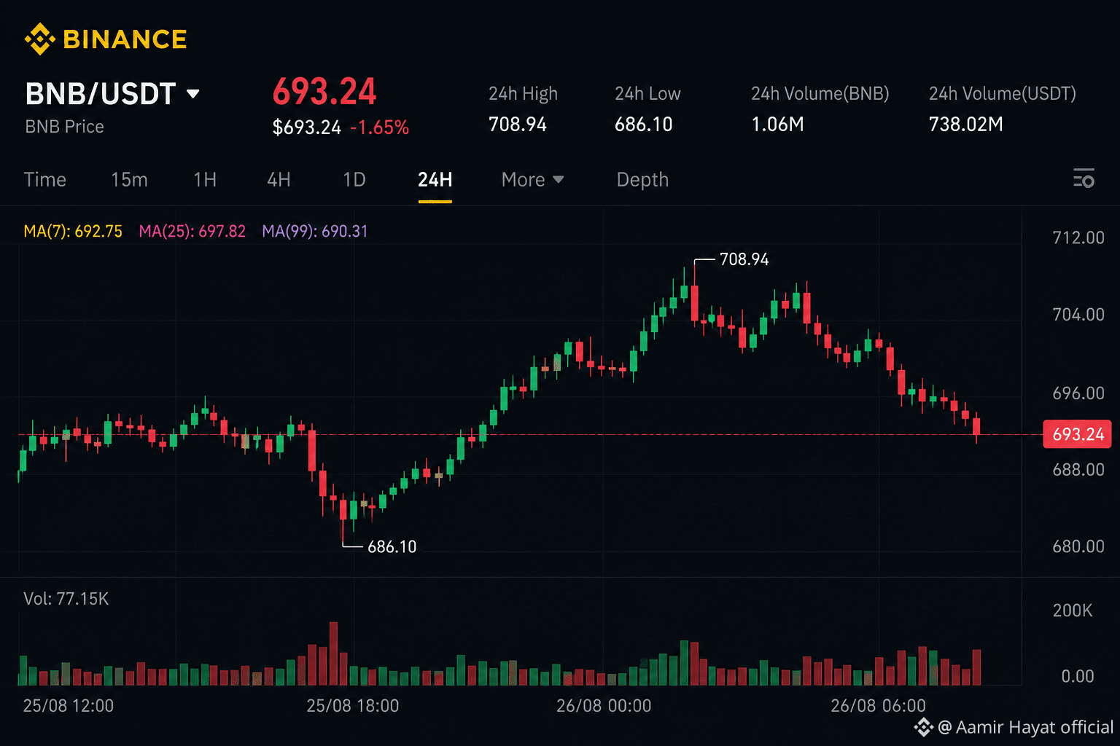Click the 712.00 price axis label
Screen dimensions: 1120x746
pos(1078,237)
